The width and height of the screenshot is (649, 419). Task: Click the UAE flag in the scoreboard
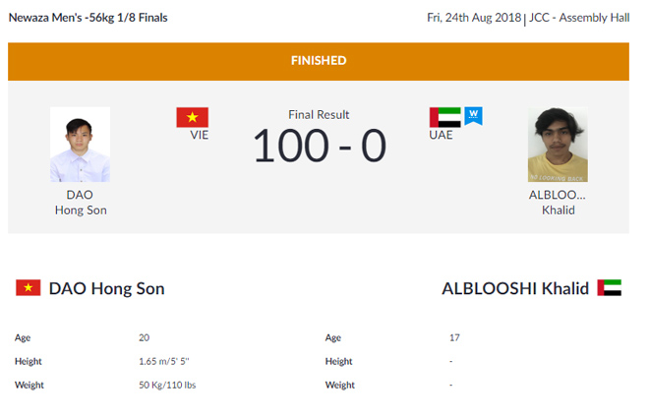(x=444, y=117)
